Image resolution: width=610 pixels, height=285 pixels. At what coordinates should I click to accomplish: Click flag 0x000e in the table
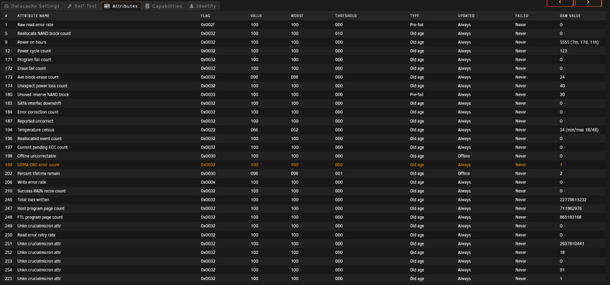coord(208,182)
